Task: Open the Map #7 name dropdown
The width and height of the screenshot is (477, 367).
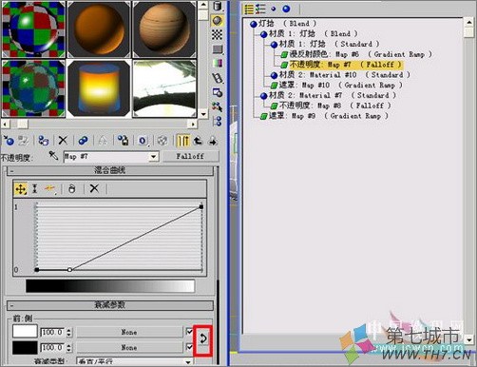Action: 154,156
